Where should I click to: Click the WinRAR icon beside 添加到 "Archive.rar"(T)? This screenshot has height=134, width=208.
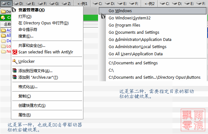point(15,77)
